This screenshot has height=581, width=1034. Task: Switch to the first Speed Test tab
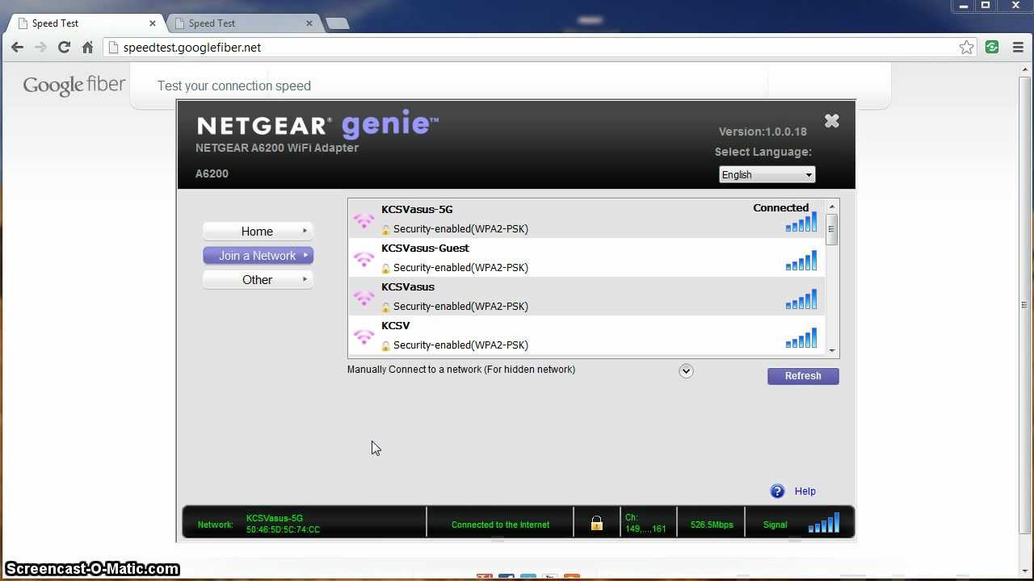83,23
